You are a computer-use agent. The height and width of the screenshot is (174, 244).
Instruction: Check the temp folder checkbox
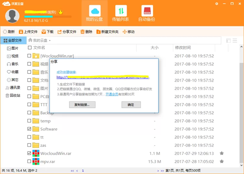pyautogui.click(x=29, y=121)
